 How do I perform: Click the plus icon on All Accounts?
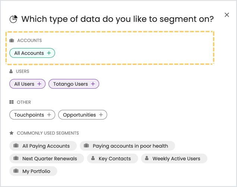[49, 53]
